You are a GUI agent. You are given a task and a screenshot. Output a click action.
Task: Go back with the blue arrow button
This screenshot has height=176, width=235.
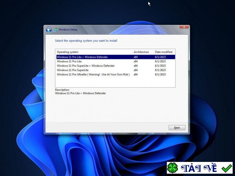(x=49, y=30)
